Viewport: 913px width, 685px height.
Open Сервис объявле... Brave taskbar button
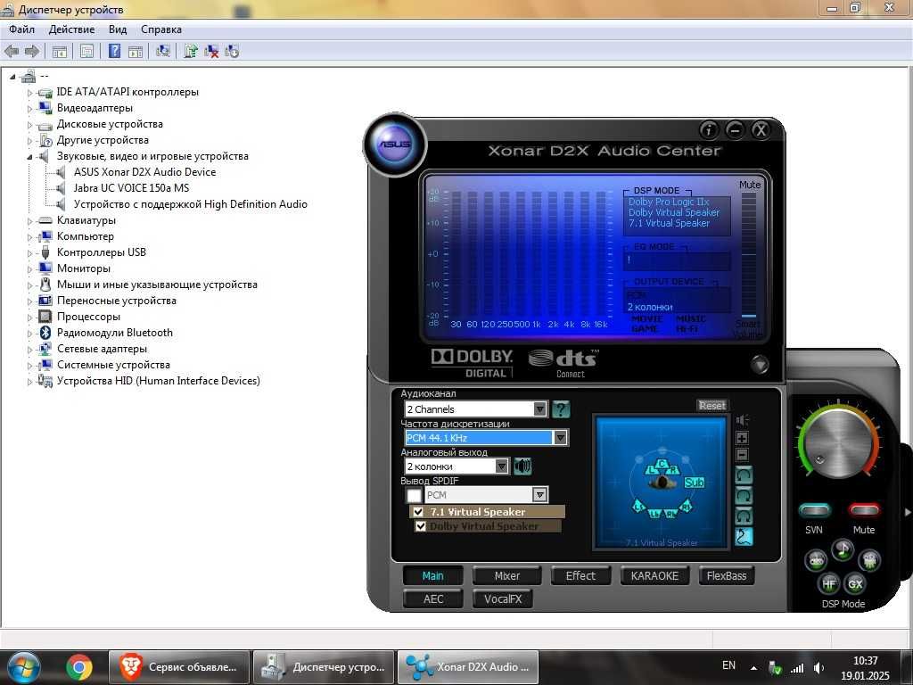[x=178, y=667]
